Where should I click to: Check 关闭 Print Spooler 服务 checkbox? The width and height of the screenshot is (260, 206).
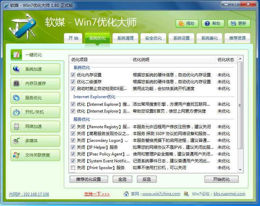click(73, 167)
